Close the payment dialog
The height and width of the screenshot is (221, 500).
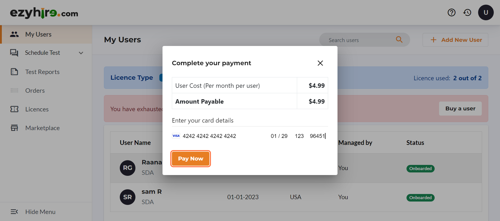320,63
